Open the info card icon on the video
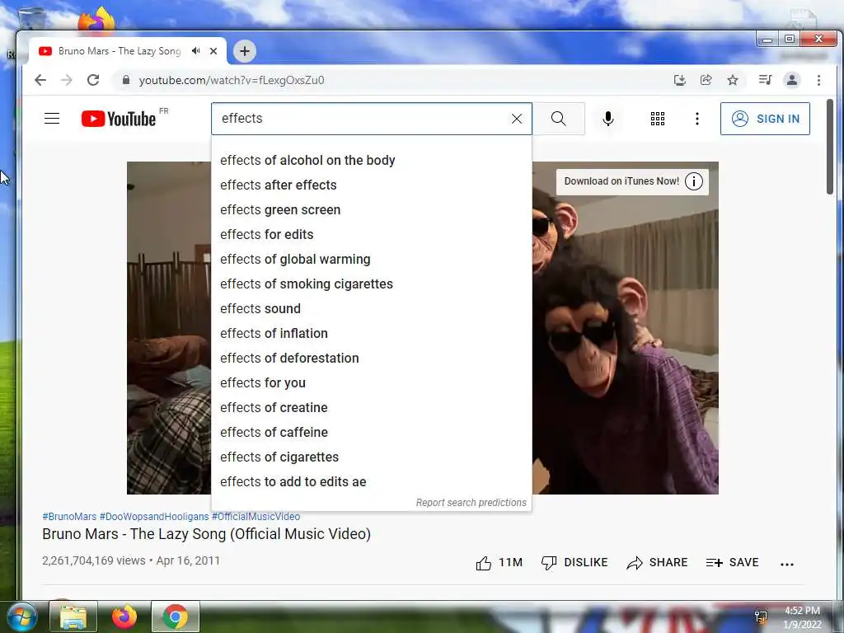 point(694,181)
